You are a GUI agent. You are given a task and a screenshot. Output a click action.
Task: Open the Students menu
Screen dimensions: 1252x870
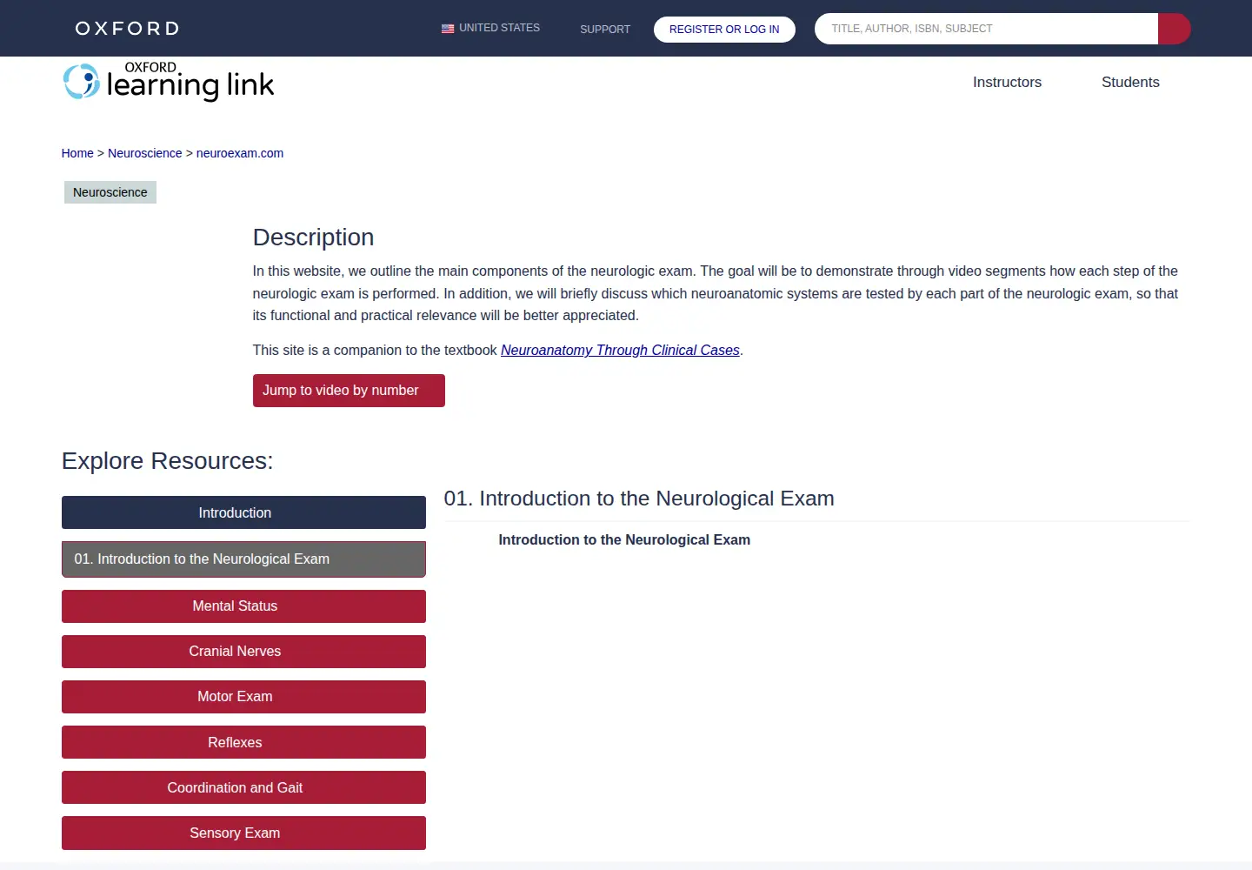pos(1130,82)
